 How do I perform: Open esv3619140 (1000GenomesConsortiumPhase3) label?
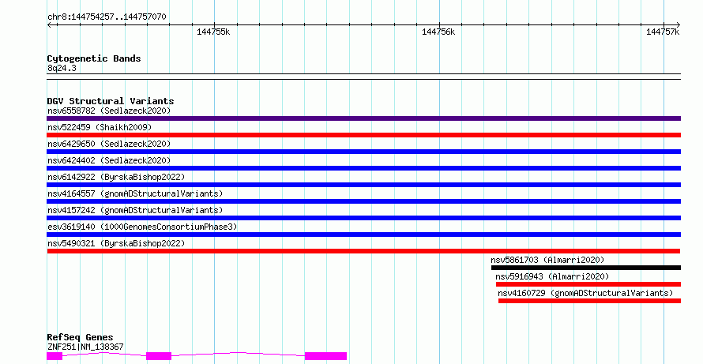pos(142,227)
